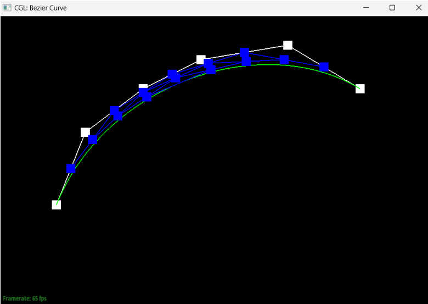The image size is (428, 304).
Task: Click the white control point left of topmost one
Action: point(201,59)
